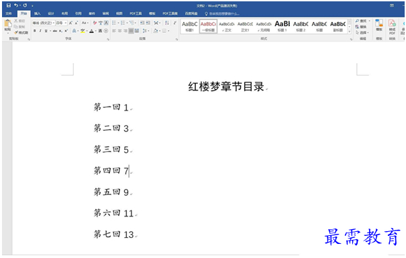Viewport: 406px width, 258px height.
Task: Open the phonetic guide tool
Action: (101, 23)
